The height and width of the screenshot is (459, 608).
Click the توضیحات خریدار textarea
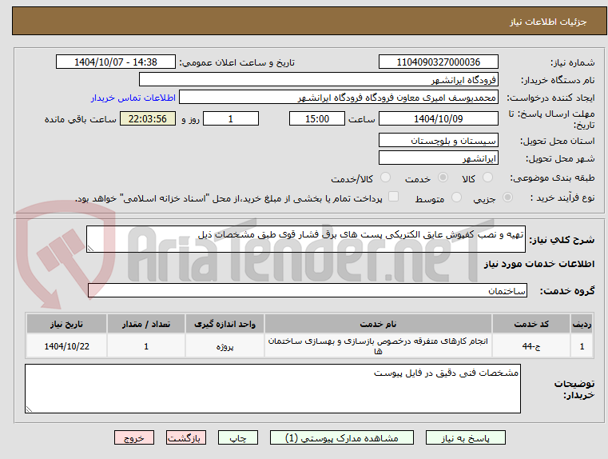tap(272, 389)
